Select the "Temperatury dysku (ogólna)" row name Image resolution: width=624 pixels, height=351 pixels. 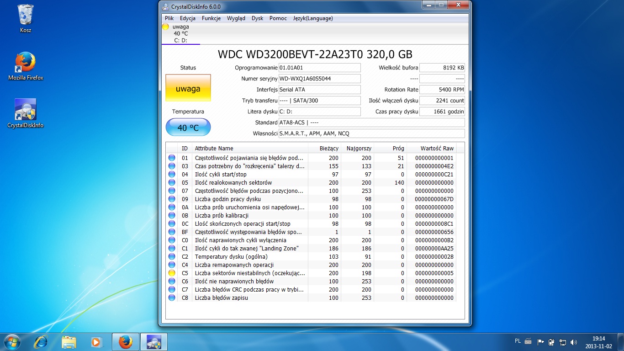click(231, 256)
